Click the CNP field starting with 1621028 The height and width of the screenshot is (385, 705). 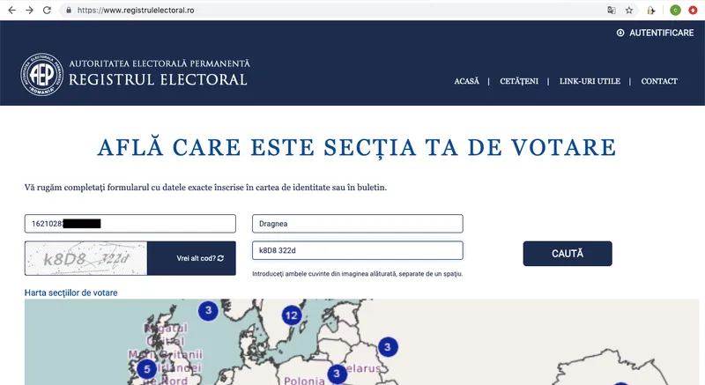click(x=130, y=224)
